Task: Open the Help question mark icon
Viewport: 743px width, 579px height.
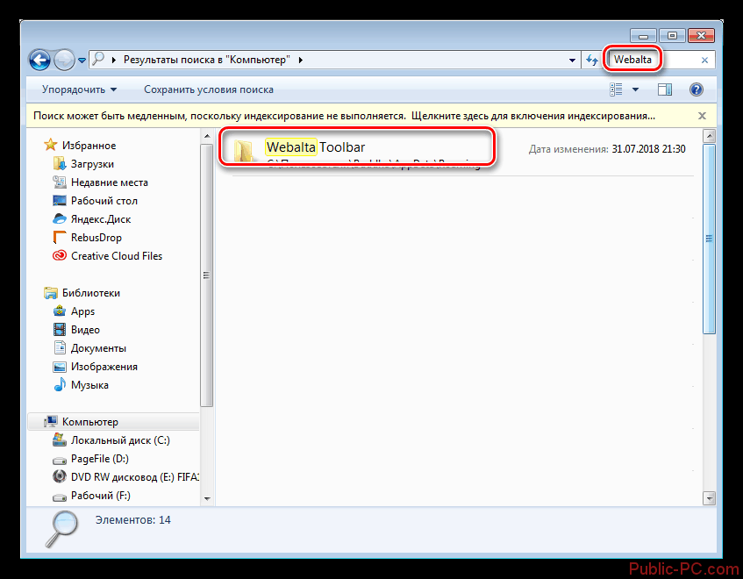Action: (697, 89)
